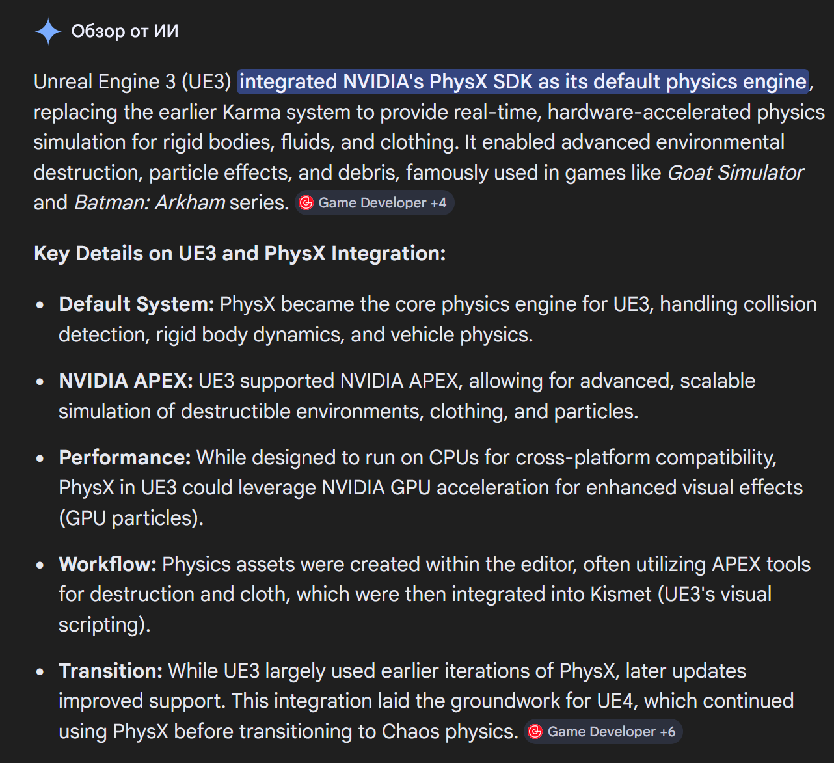Click 'Key Details on UE3 and PhysX Integration' heading

click(x=239, y=253)
